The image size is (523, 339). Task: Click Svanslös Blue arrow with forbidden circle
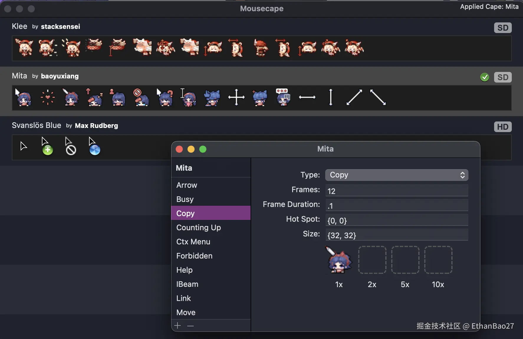pos(71,146)
